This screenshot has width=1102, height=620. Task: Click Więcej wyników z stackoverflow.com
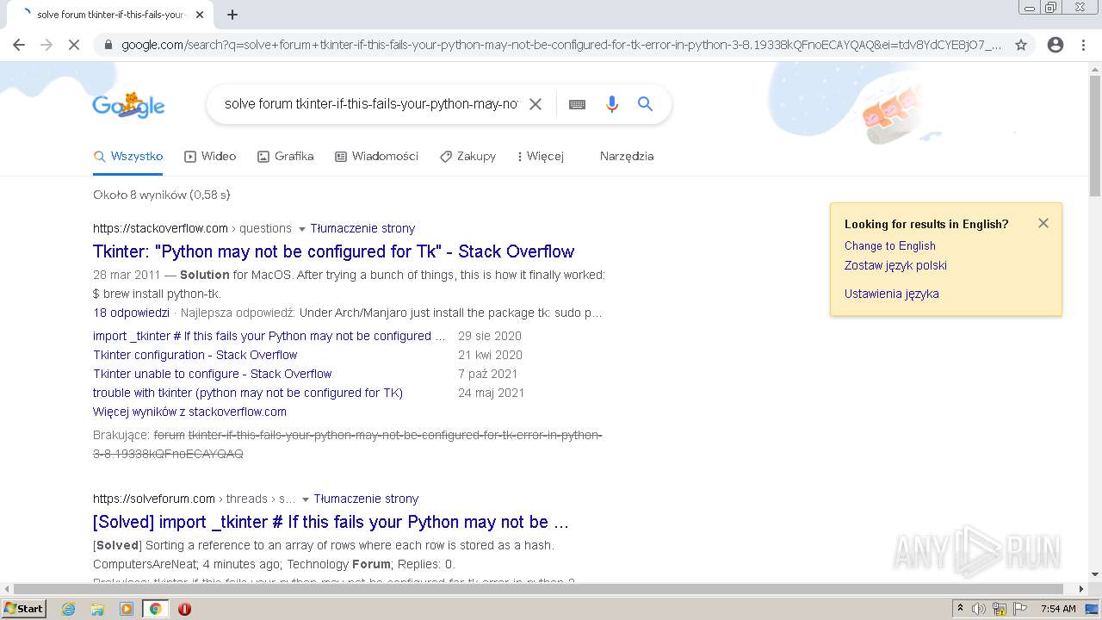coord(189,412)
